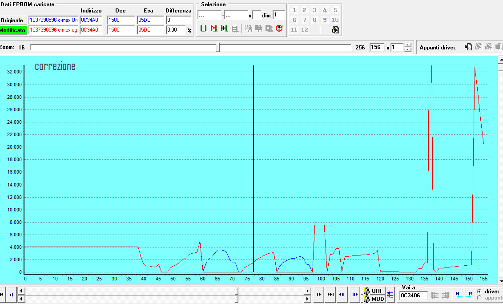Viewport: 503px width, 304px height.
Task: Click the upper scrollbar right arrow
Action: (308, 291)
